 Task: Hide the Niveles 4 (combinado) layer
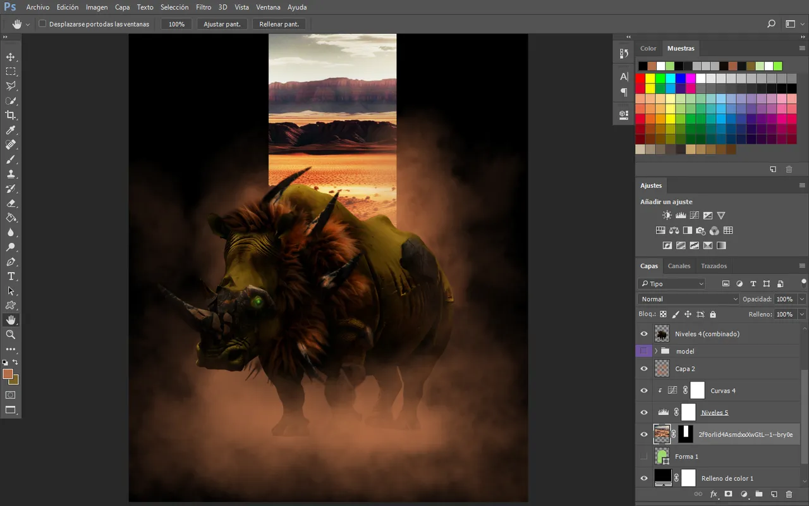point(644,334)
